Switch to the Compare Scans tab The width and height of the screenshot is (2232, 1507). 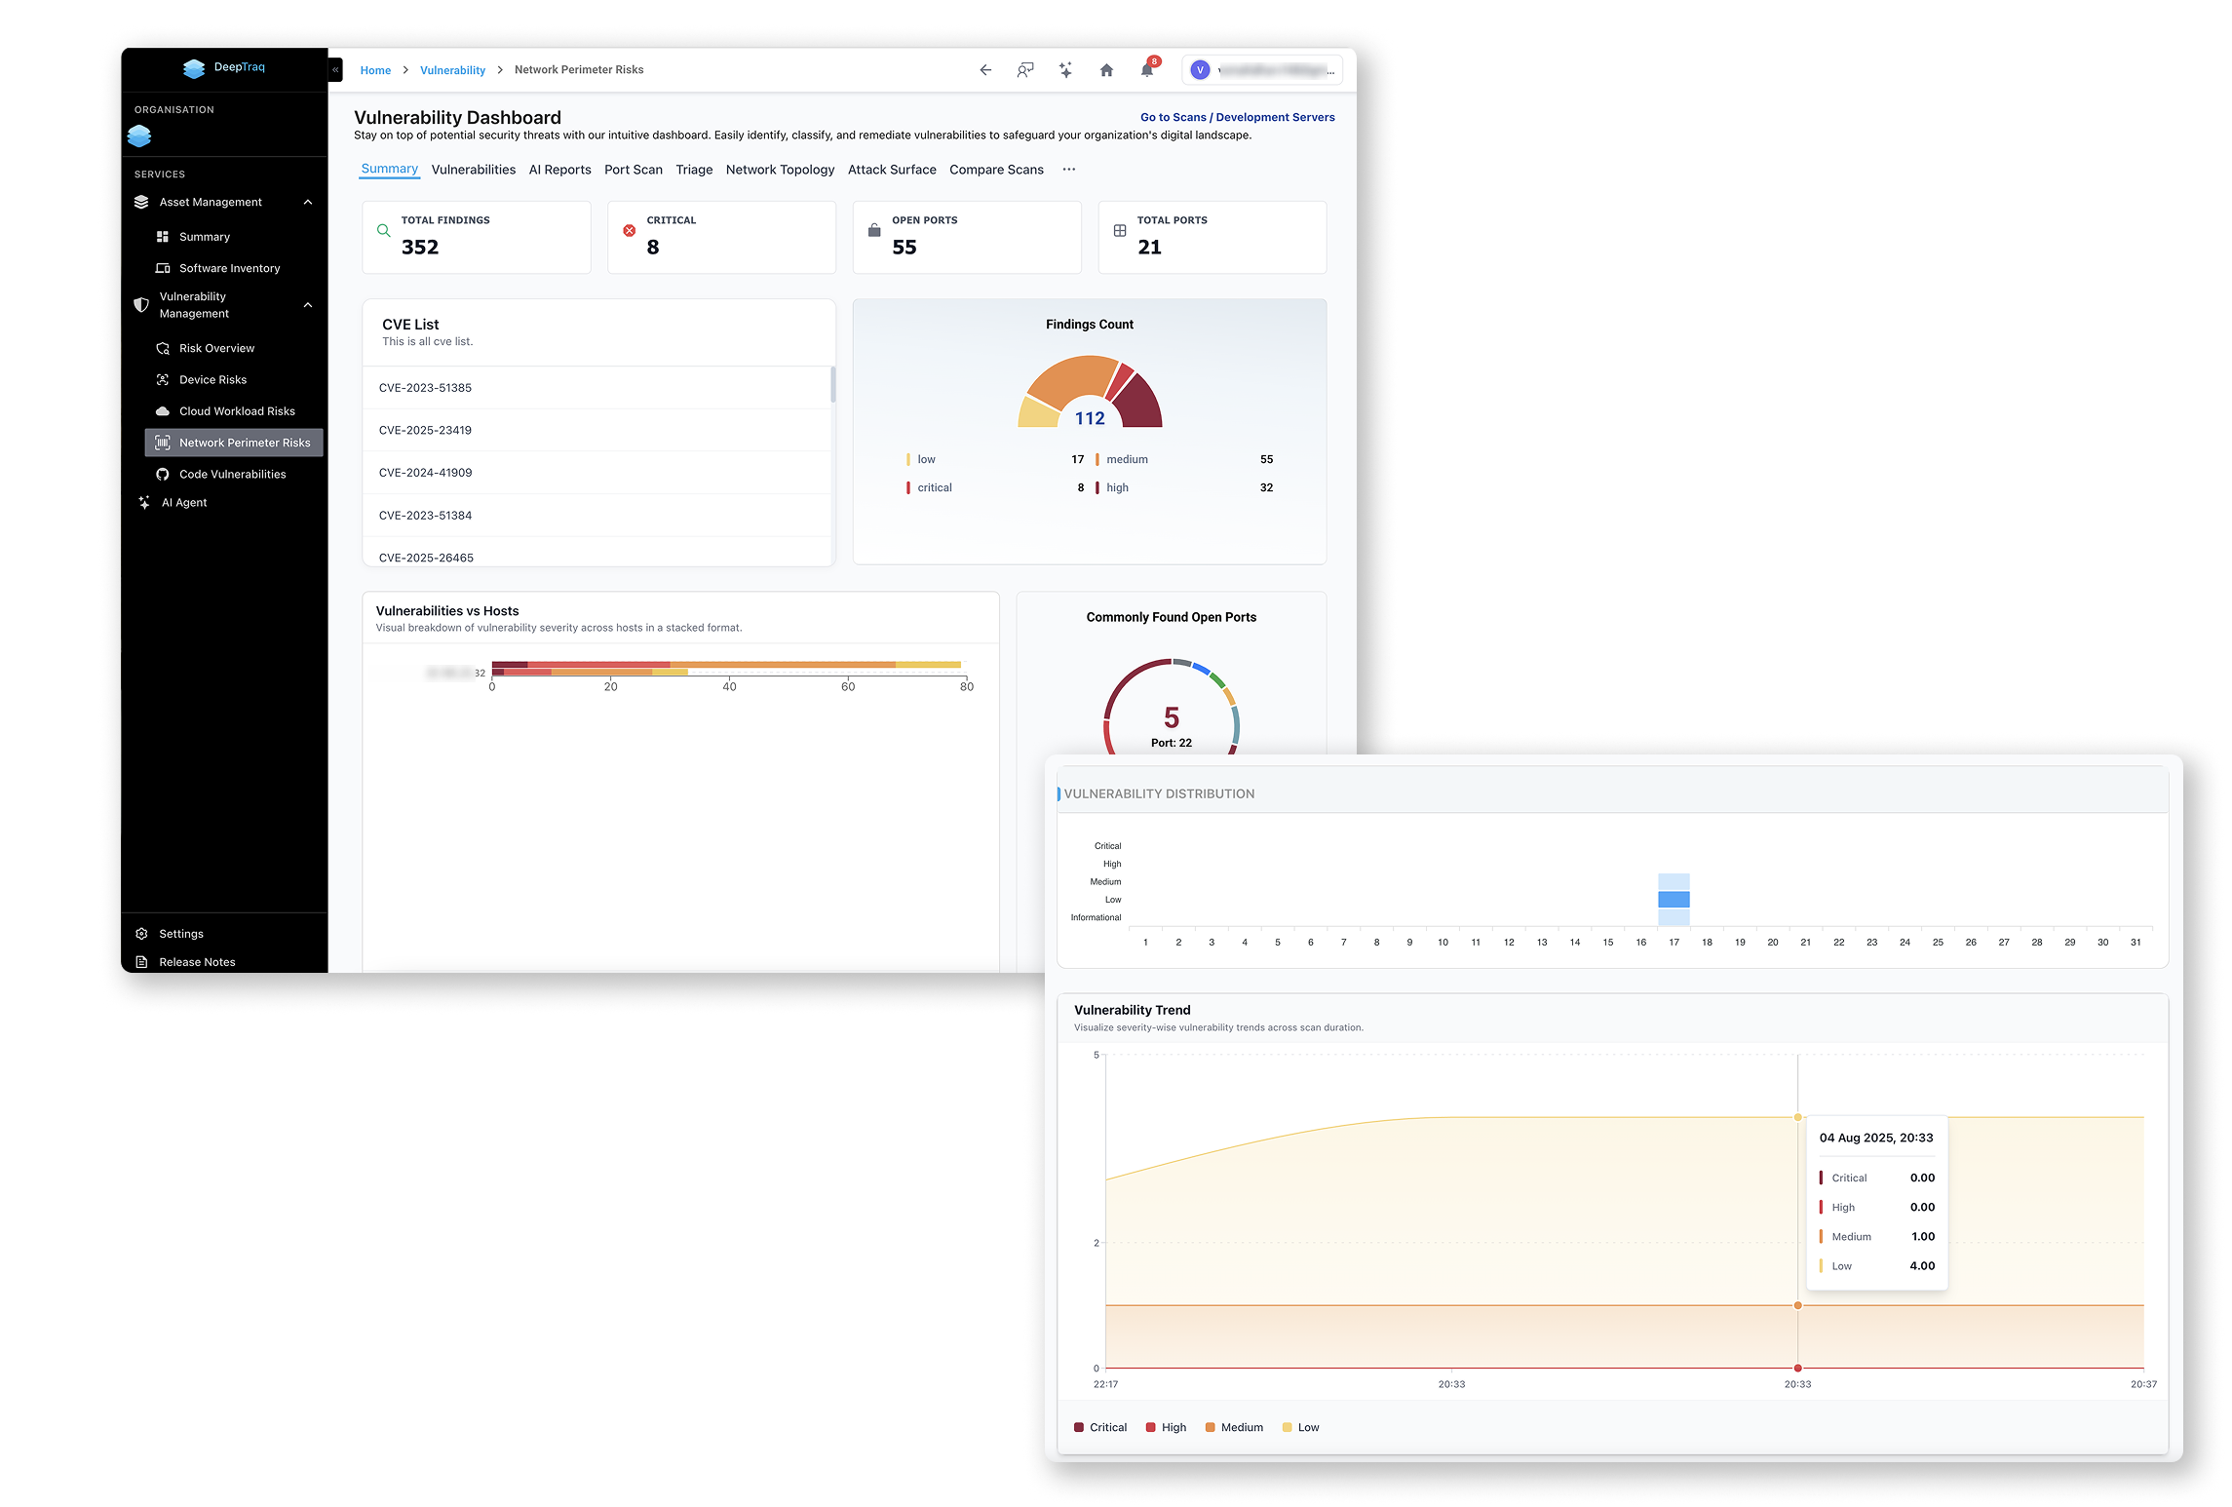coord(996,170)
